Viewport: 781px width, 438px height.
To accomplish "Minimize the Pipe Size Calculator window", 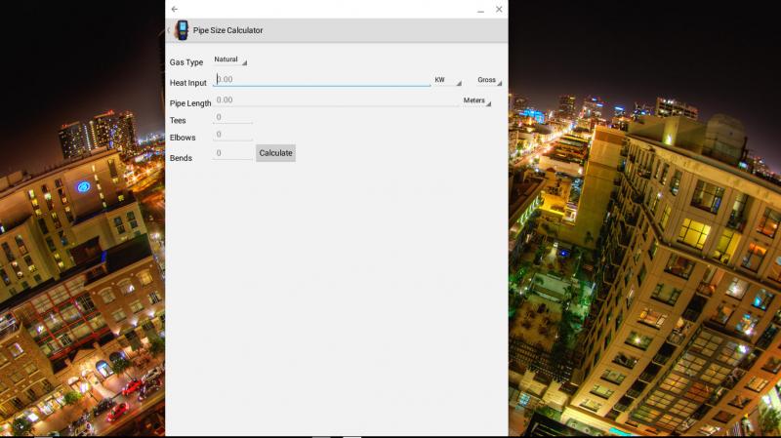I will click(480, 10).
